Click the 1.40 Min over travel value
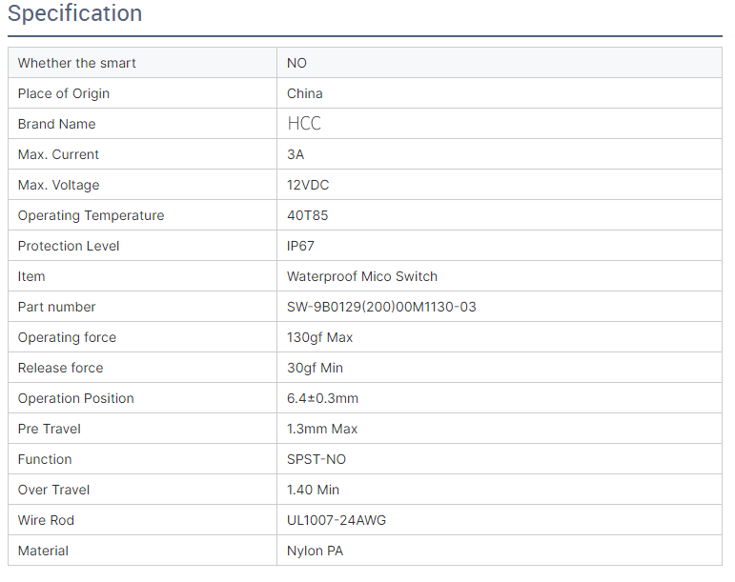Screen dimensions: 735x582 tap(314, 490)
